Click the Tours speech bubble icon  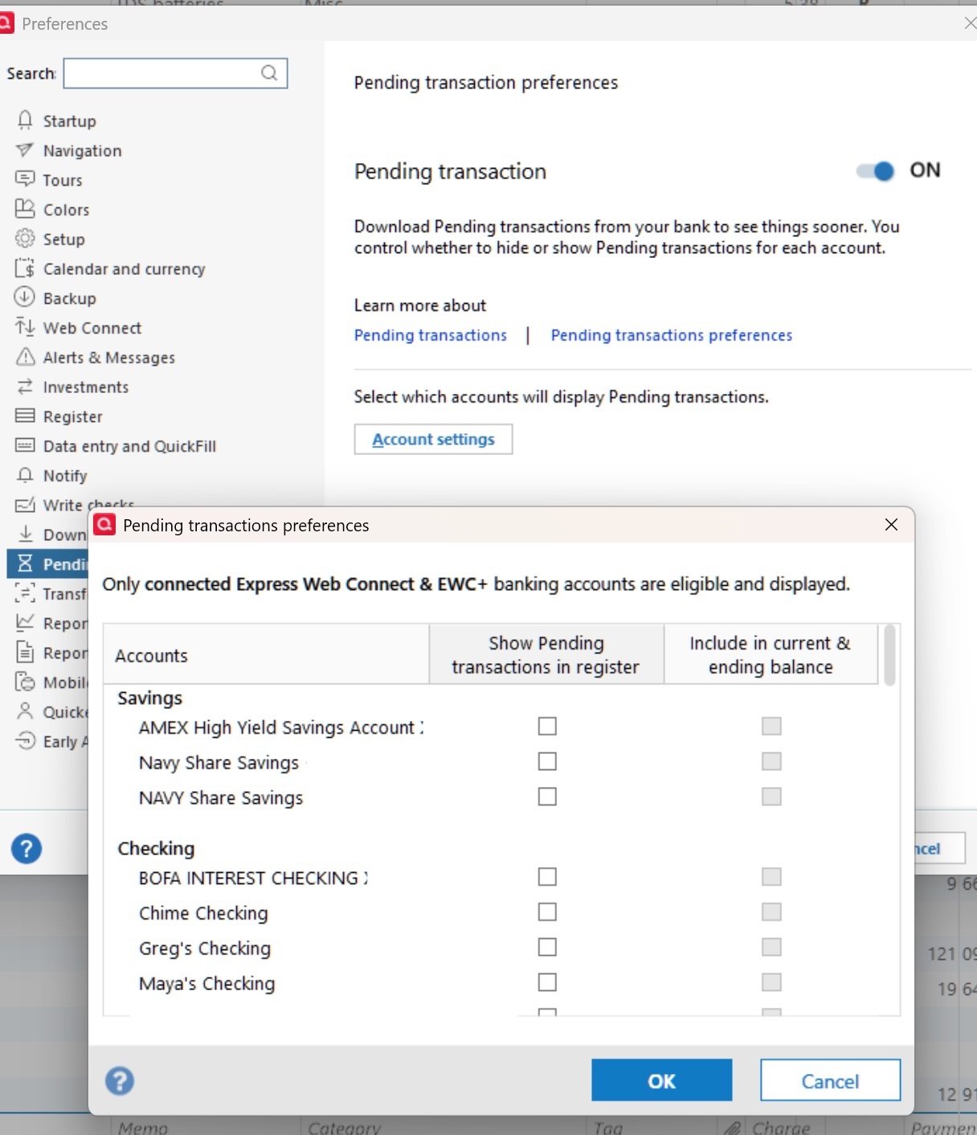(x=25, y=179)
